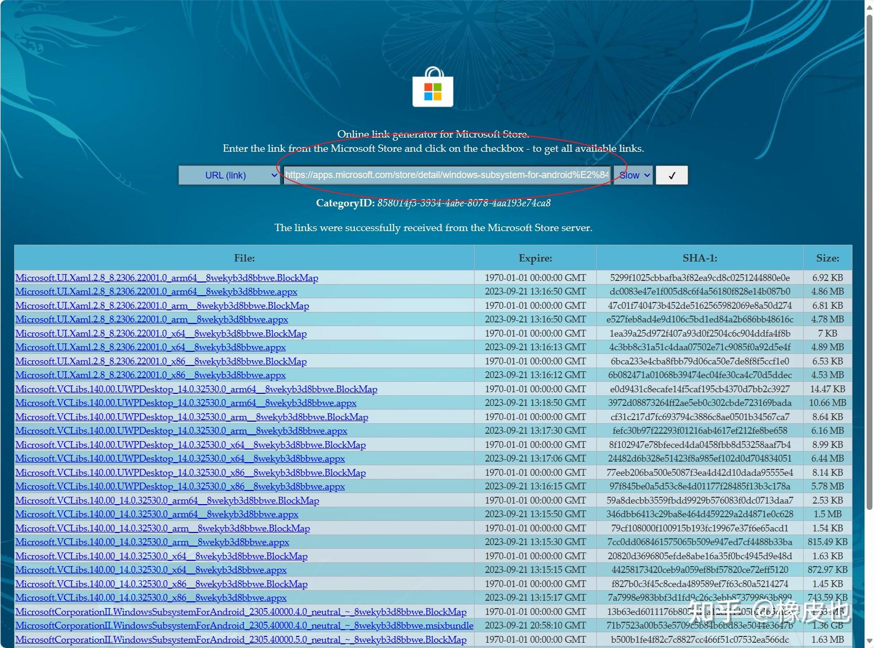Download Microsoft.UI.Xaml.2.8 x64 appx file
The height and width of the screenshot is (648, 874).
tap(151, 347)
